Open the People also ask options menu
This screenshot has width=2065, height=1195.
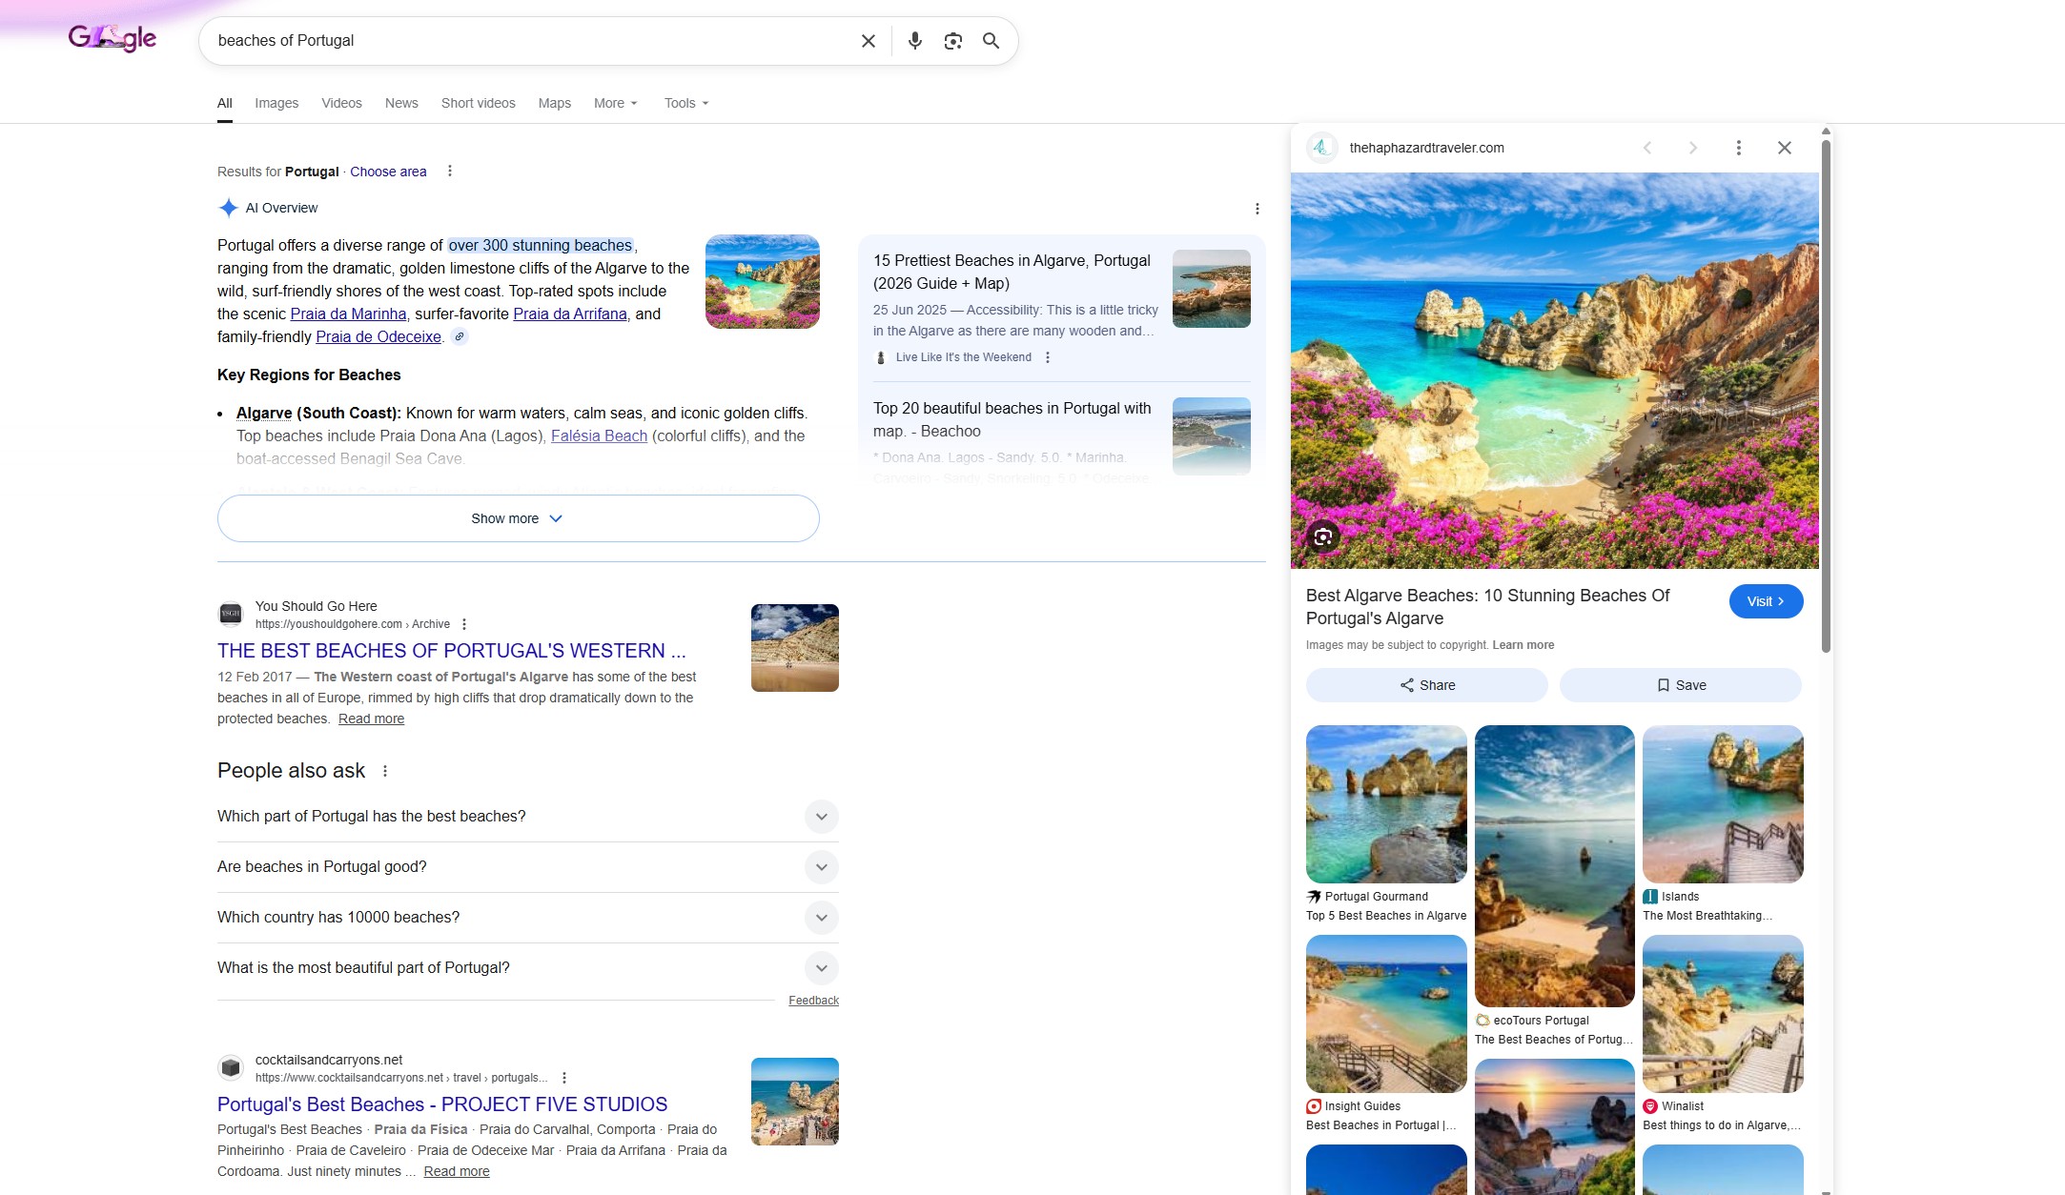385,770
